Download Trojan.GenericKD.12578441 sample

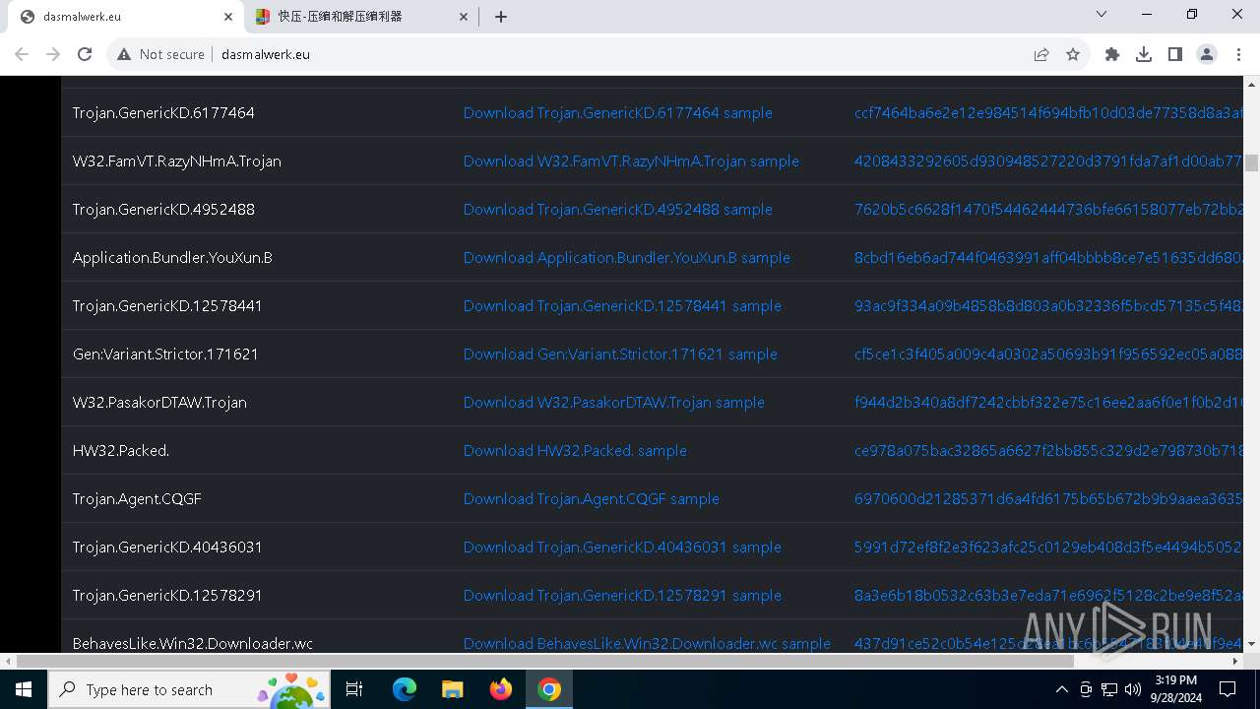[622, 305]
